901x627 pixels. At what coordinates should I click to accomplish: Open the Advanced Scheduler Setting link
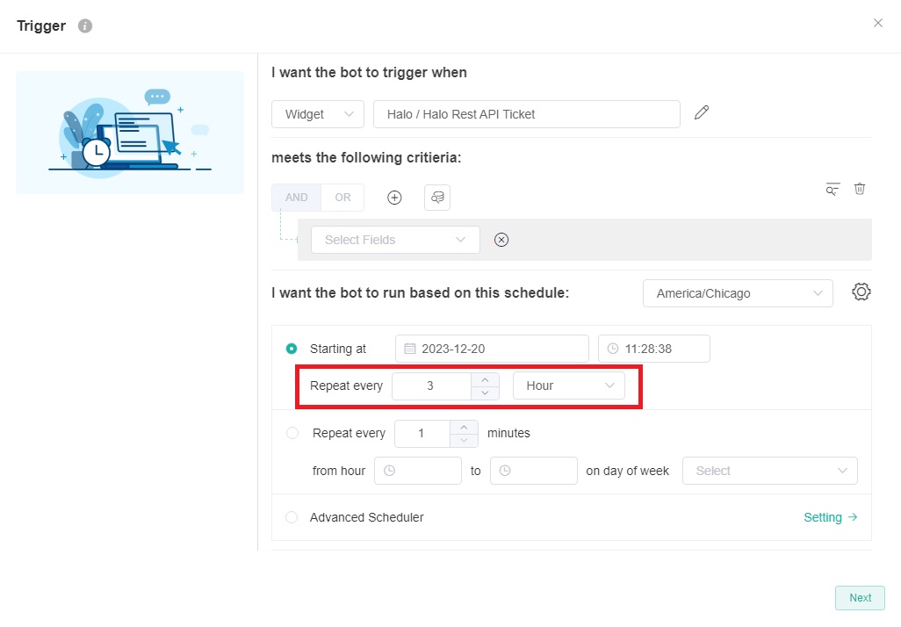[830, 517]
